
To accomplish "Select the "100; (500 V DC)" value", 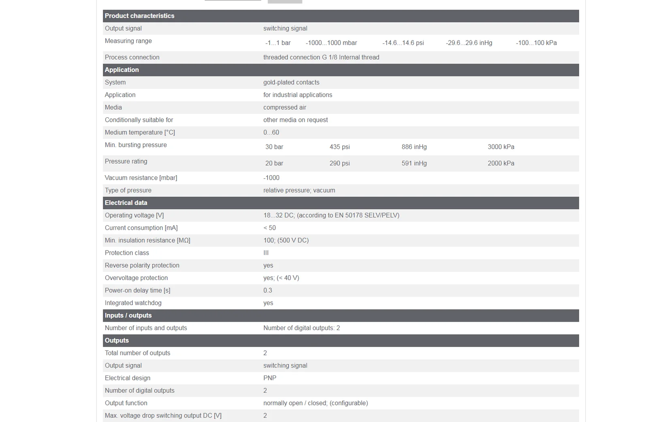I will click(286, 241).
